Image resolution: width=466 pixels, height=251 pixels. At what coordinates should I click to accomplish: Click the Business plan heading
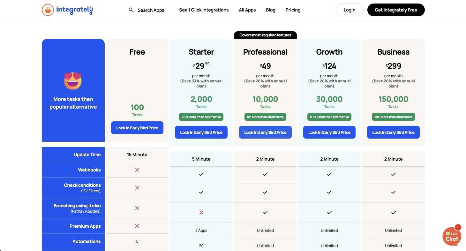click(394, 52)
